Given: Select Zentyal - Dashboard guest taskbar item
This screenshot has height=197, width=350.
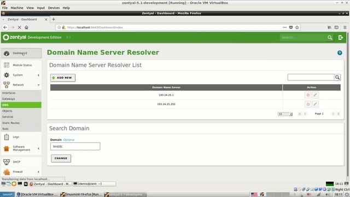Looking at the screenshot, I should (50, 184).
